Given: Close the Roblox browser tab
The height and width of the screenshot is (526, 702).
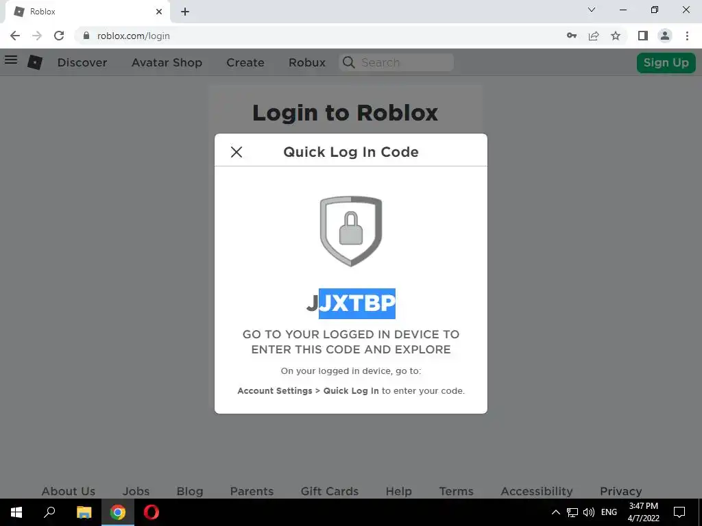Looking at the screenshot, I should pyautogui.click(x=159, y=12).
